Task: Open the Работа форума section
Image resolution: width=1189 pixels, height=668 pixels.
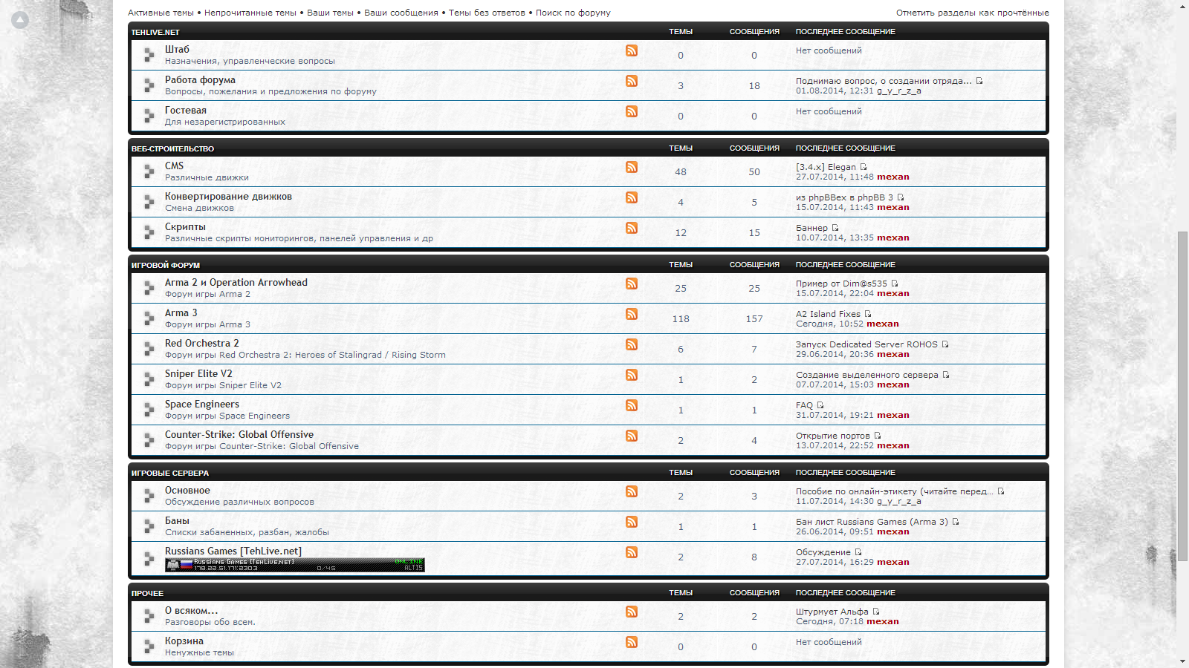Action: pyautogui.click(x=200, y=79)
